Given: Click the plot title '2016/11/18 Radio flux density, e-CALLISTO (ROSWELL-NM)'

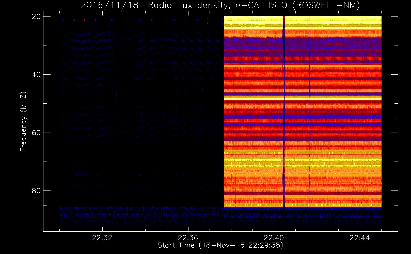Looking at the screenshot, I should tap(220, 5).
